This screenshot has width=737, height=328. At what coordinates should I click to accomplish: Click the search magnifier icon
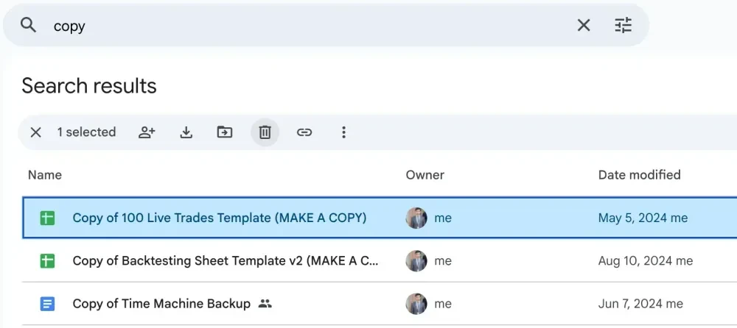point(28,25)
